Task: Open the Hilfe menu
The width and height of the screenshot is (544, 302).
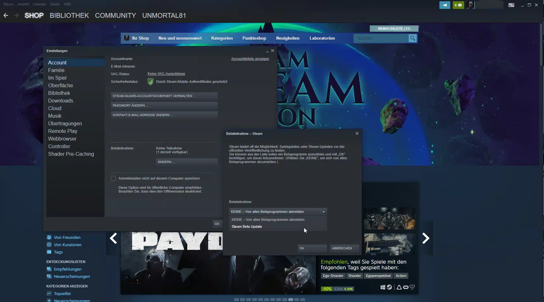Action: tap(67, 4)
